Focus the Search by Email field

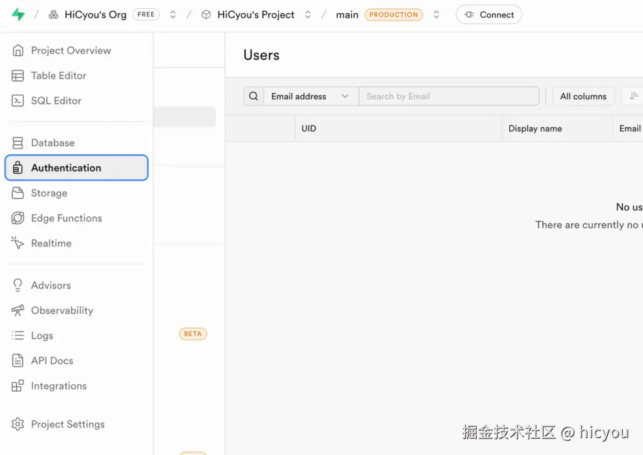point(448,96)
